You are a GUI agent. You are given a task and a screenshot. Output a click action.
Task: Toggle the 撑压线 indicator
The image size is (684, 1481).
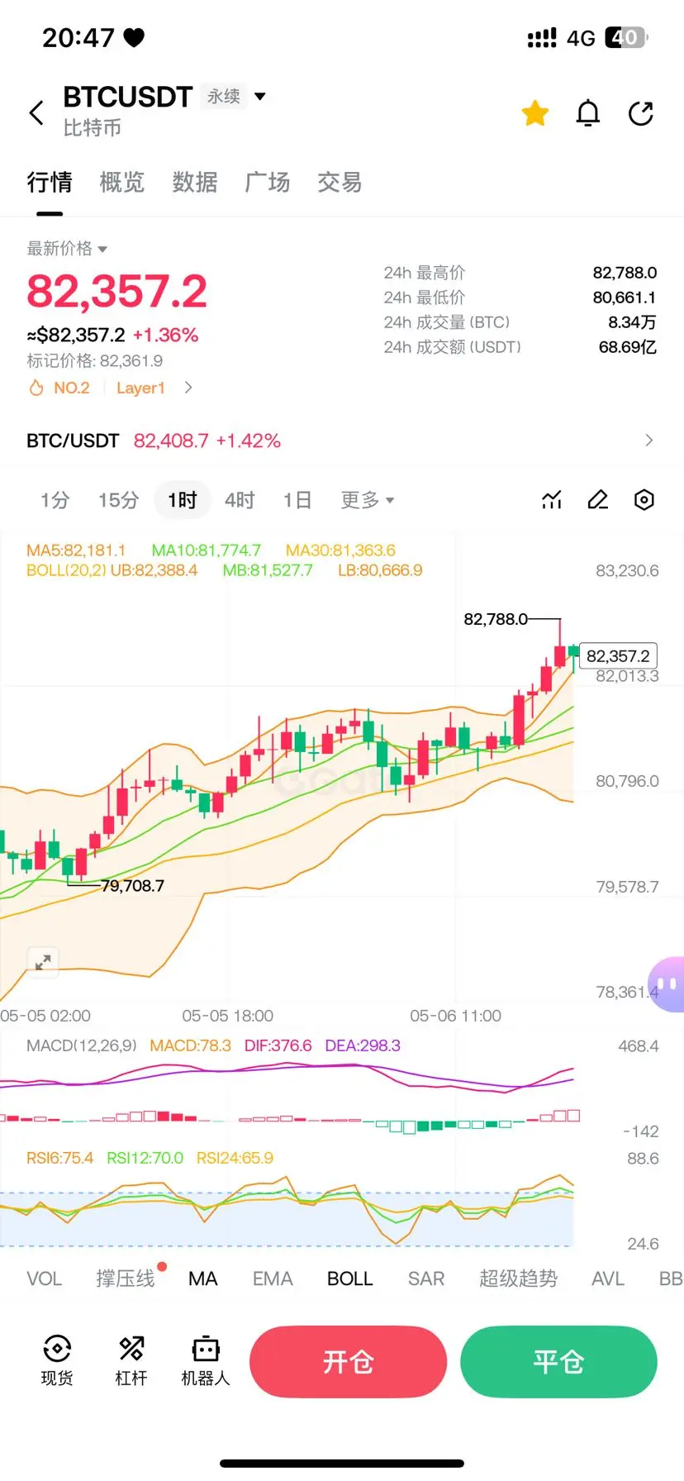(x=126, y=1279)
